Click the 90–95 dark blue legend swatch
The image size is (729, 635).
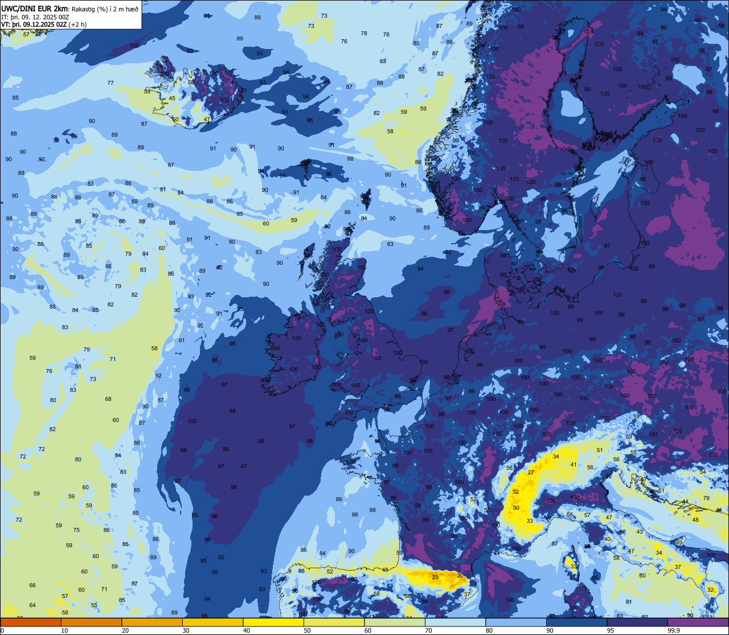[576, 622]
